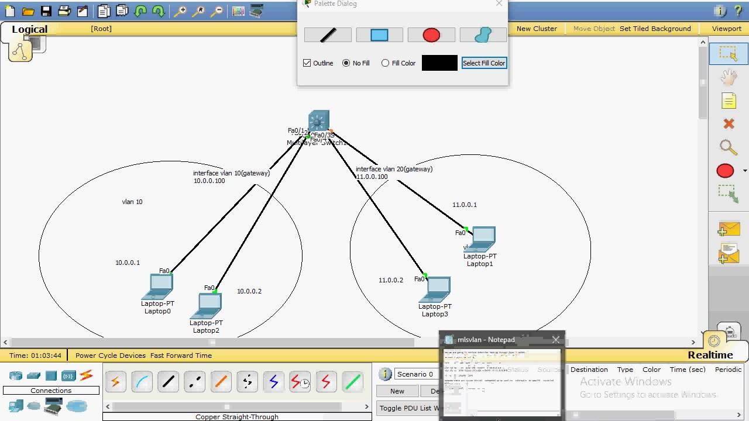749x421 pixels.
Task: Save the network with the floppy disk icon
Action: pos(46,11)
